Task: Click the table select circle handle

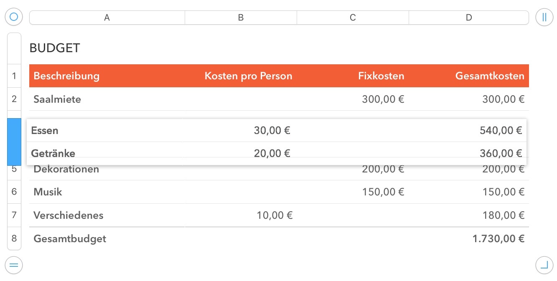Action: coord(14,17)
